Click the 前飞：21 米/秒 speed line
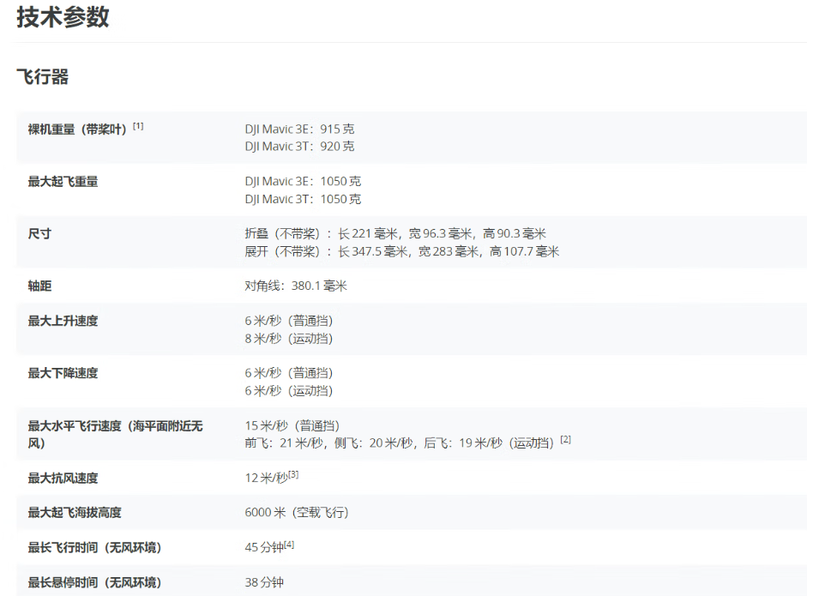Screen dimensions: 819x596 (399, 443)
